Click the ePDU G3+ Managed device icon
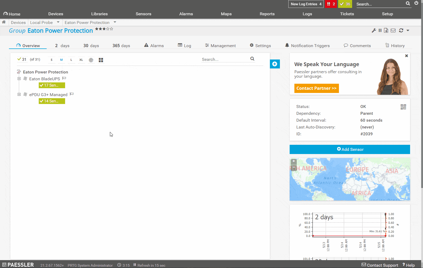This screenshot has width=423, height=268. click(x=25, y=94)
